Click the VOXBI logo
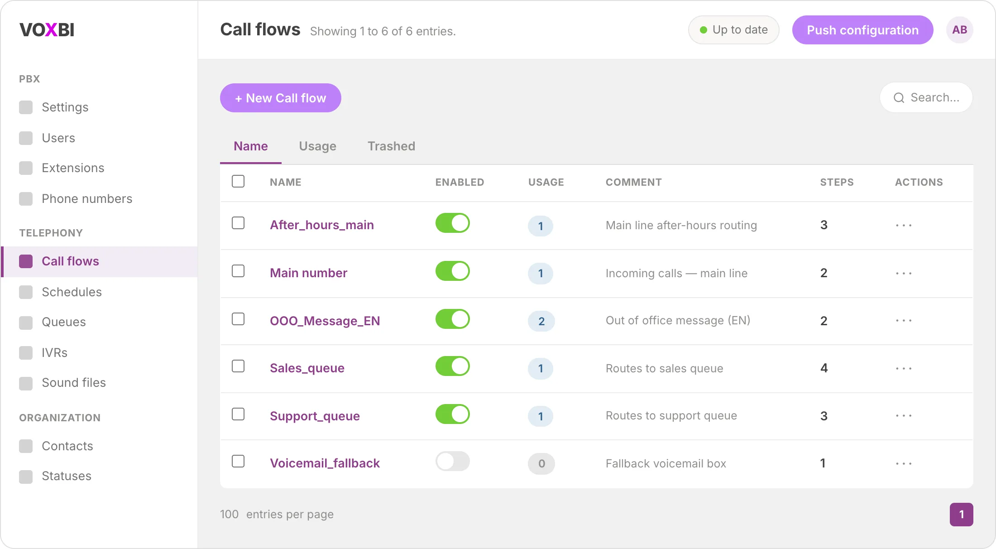This screenshot has width=996, height=549. point(47,30)
